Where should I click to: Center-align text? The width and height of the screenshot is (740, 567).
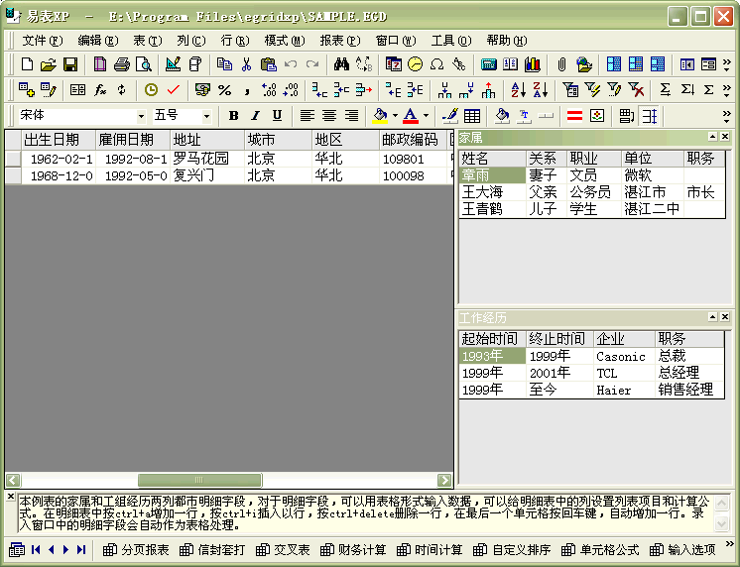click(329, 116)
